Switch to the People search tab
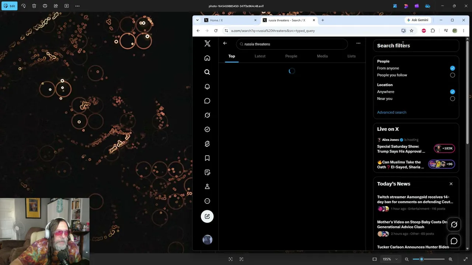The width and height of the screenshot is (472, 265). [291, 56]
